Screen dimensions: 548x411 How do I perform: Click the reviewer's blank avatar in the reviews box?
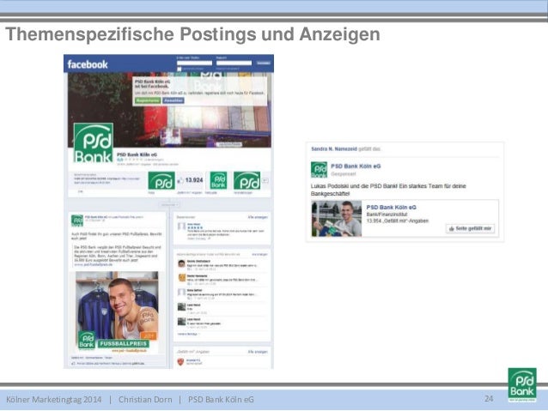click(x=181, y=227)
